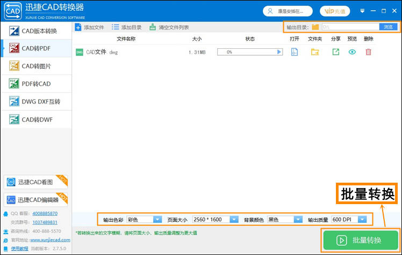Select CAD转图片 in sidebar
The image size is (402, 255).
coord(36,66)
